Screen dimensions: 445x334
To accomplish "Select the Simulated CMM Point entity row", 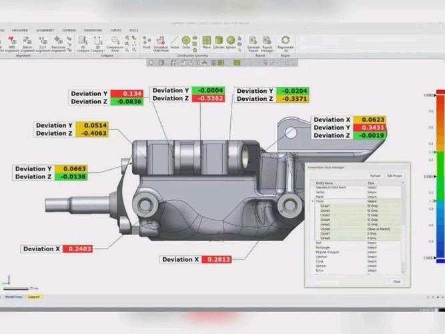I will click(356, 188).
